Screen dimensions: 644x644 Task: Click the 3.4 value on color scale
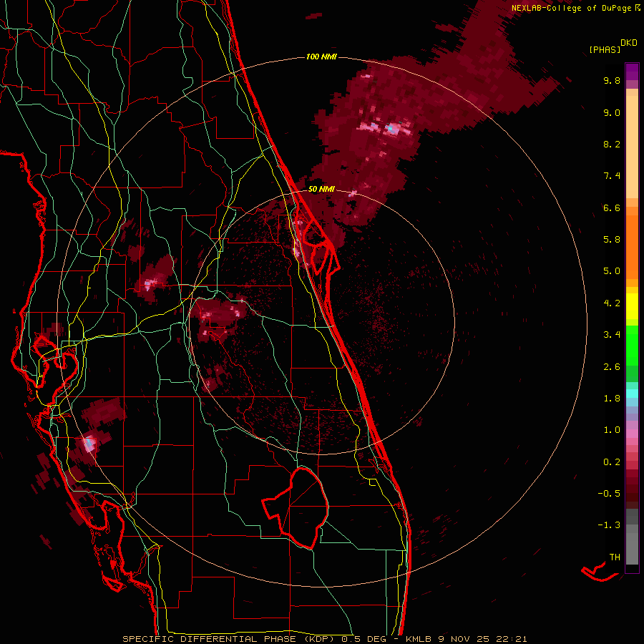[x=612, y=335]
